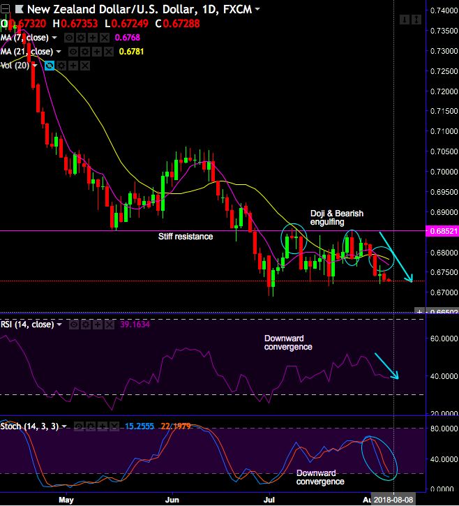
Task: Collapse the chart legend with the minus box
Action: 5,9
